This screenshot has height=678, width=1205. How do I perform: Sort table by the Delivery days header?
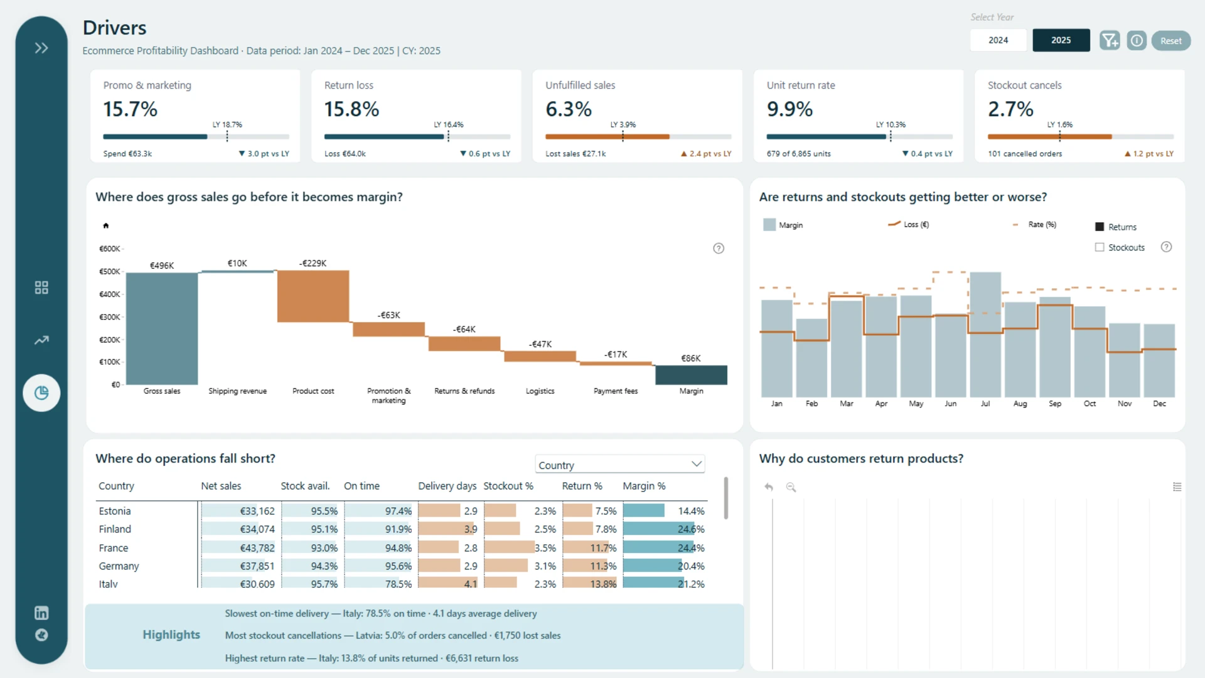447,486
